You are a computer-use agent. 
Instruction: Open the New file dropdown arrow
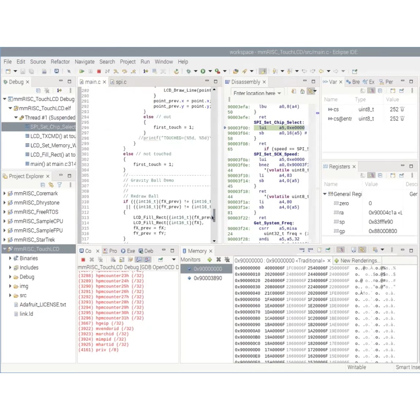[x=15, y=71]
